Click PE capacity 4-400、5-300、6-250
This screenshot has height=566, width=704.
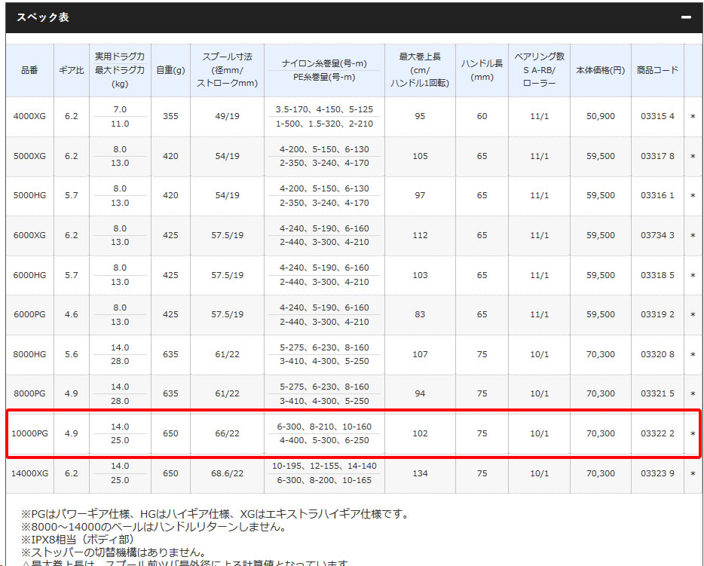click(x=324, y=440)
